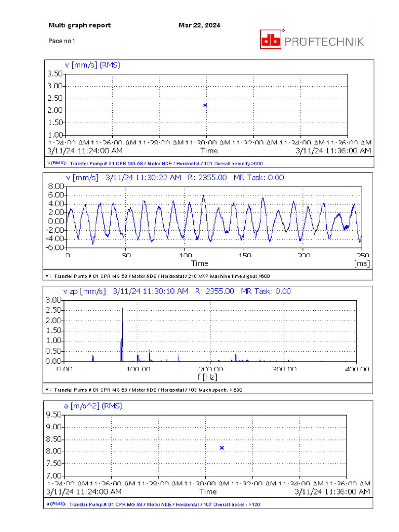The width and height of the screenshot is (399, 532).
Task: Click the 3/11/24 11:36:00 AM end label of top graph
Action: (x=334, y=151)
